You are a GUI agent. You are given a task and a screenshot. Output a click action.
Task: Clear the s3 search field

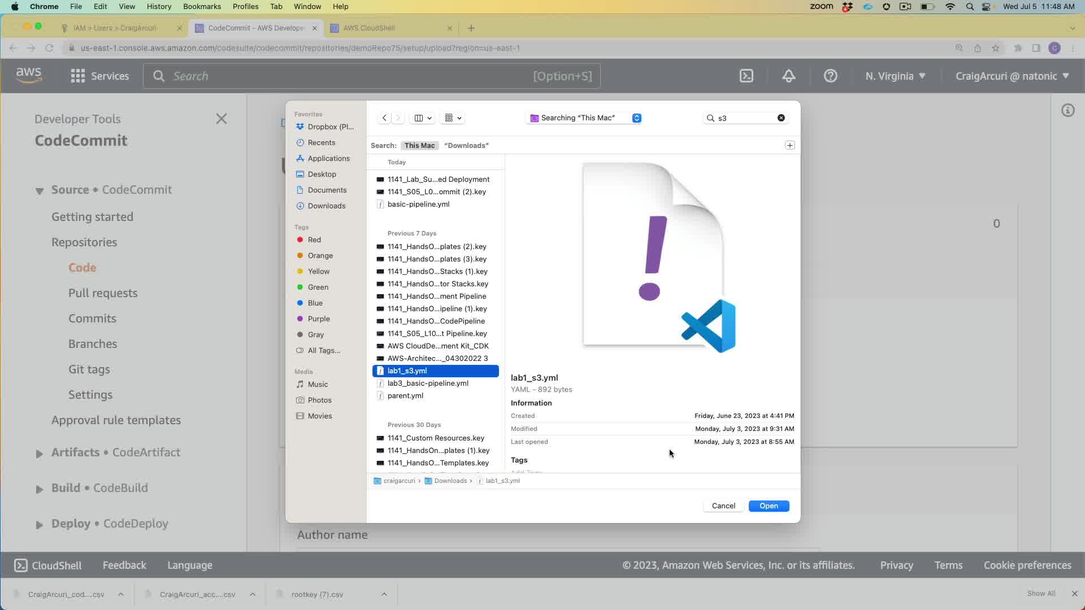coord(781,118)
